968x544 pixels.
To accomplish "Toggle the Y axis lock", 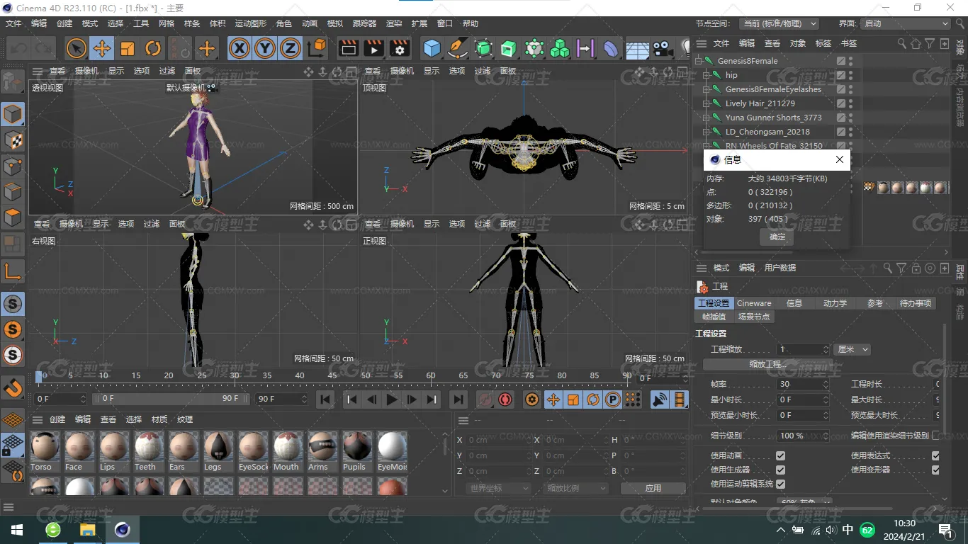I will tap(265, 48).
